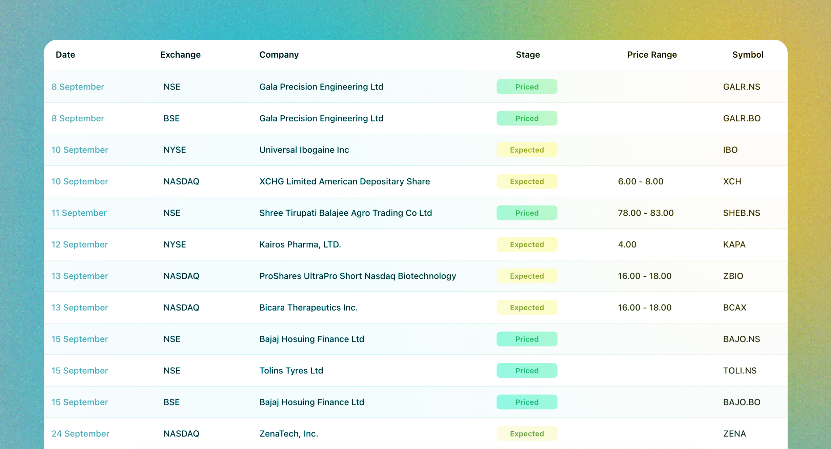The height and width of the screenshot is (449, 831).
Task: Select the BCAX symbol
Action: 734,308
